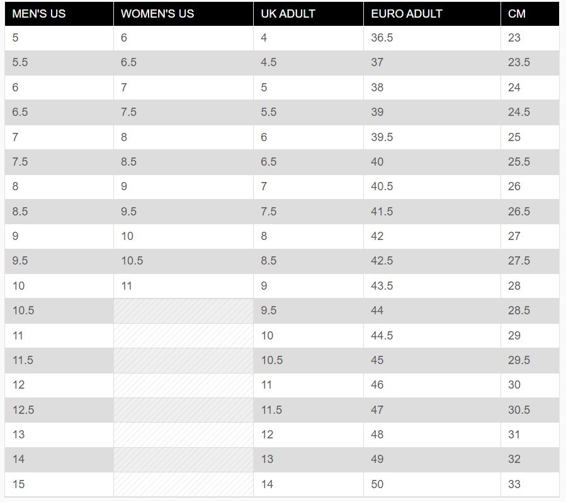This screenshot has width=566, height=502.
Task: Click Men's US size 12.5 cell
Action: pos(59,410)
